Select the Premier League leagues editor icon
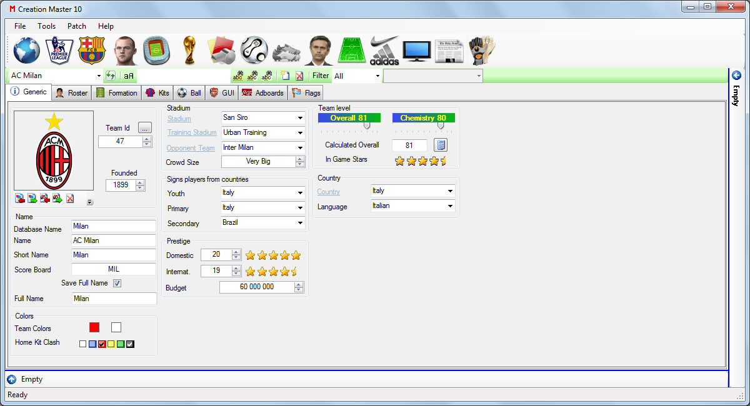750x406 pixels. [x=59, y=51]
